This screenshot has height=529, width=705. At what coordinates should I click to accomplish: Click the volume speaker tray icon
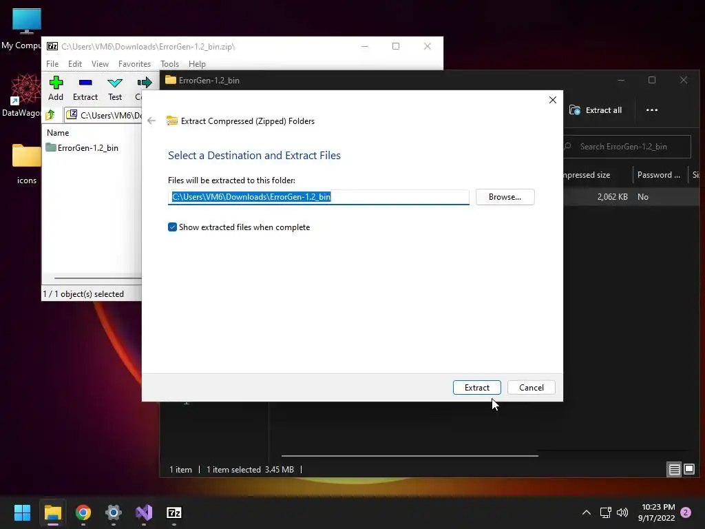(622, 512)
